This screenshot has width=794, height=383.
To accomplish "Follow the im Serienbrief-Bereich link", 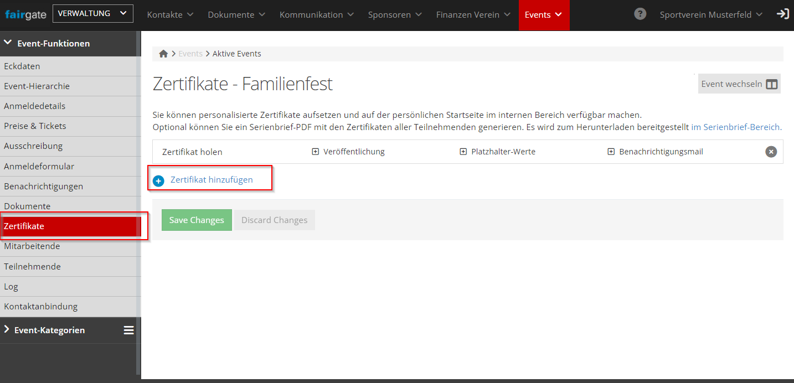I will pos(736,127).
